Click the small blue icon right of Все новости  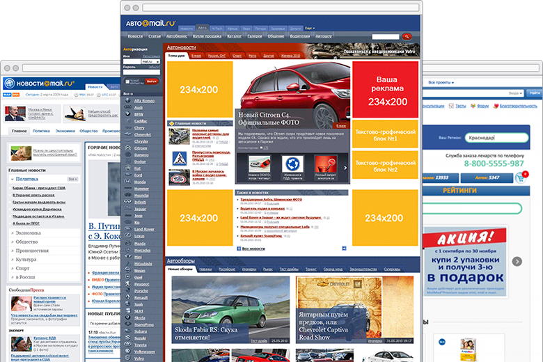(x=344, y=249)
